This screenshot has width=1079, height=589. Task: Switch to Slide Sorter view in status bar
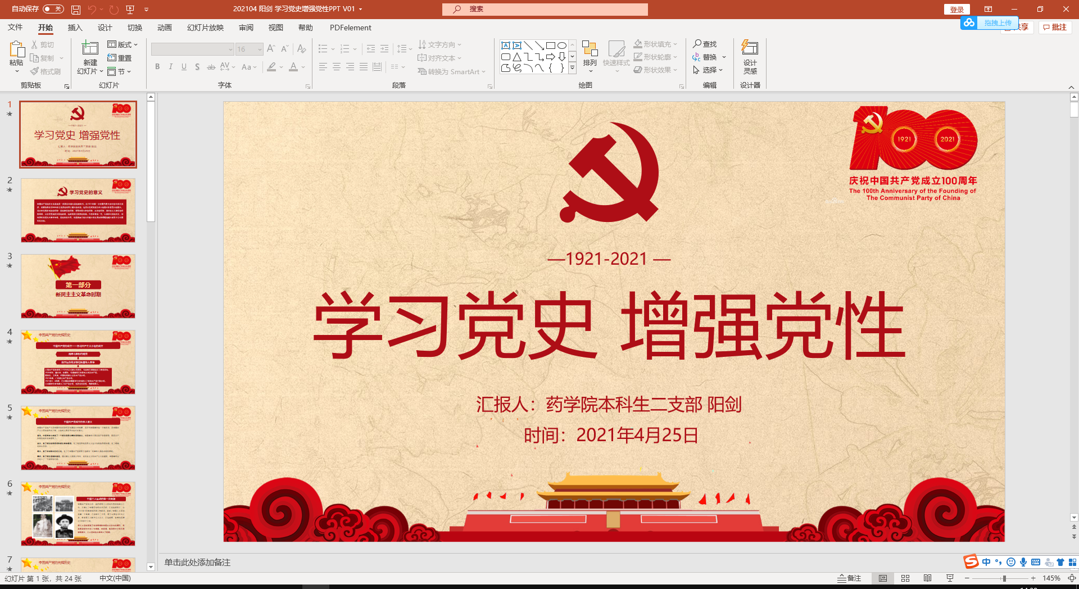pyautogui.click(x=905, y=578)
